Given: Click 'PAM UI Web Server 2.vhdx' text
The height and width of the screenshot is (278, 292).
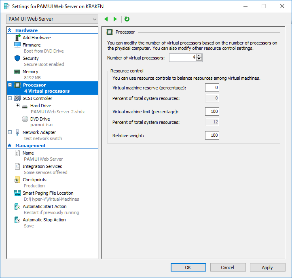Looking at the screenshot, I should pos(58,112).
